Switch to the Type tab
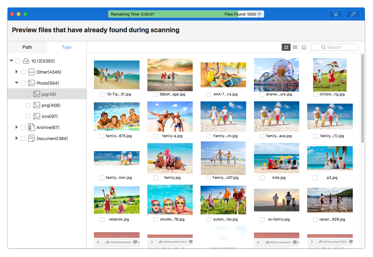Image resolution: width=373 pixels, height=257 pixels. pyautogui.click(x=67, y=47)
